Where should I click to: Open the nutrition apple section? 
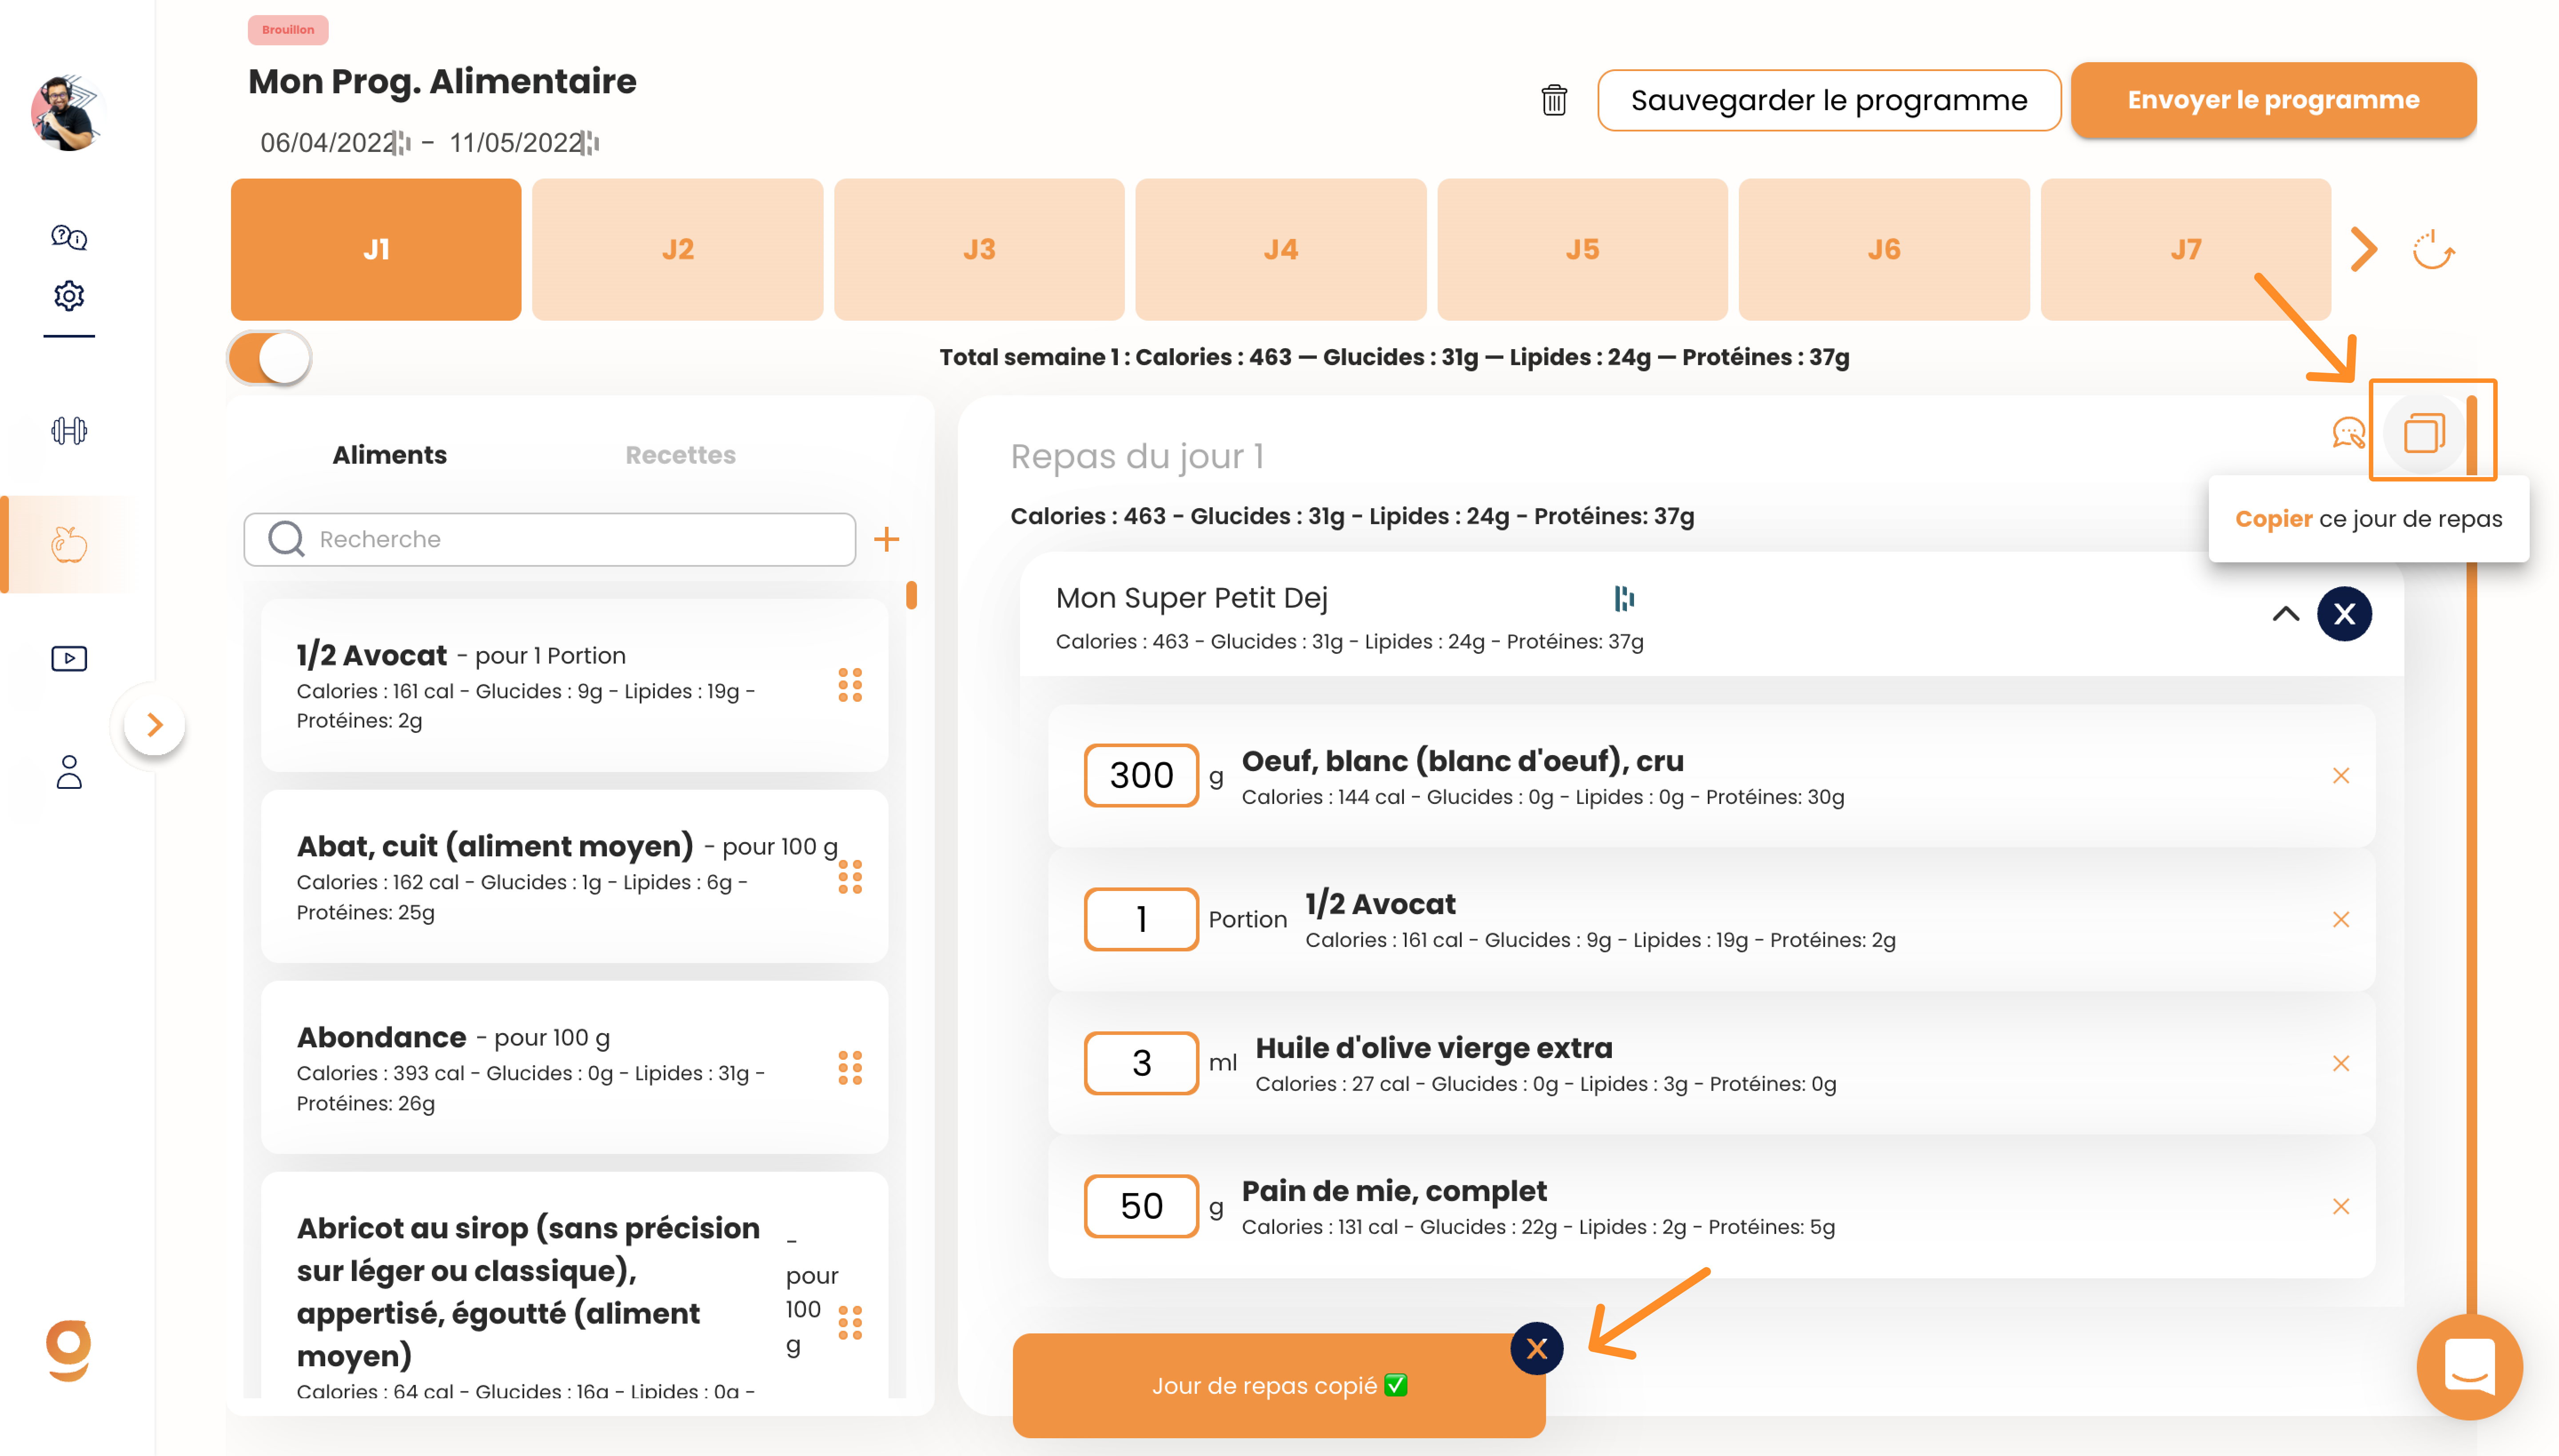click(69, 545)
